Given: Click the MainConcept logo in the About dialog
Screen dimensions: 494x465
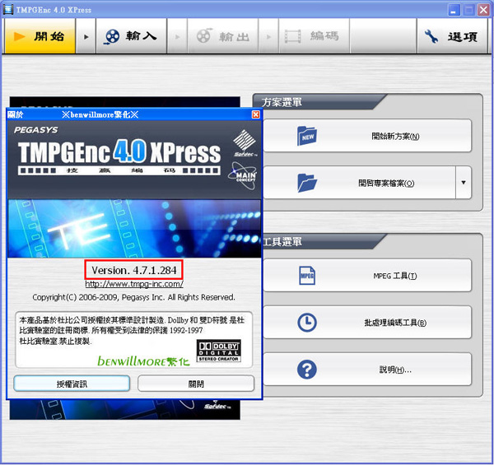Looking at the screenshot, I should coord(242,175).
